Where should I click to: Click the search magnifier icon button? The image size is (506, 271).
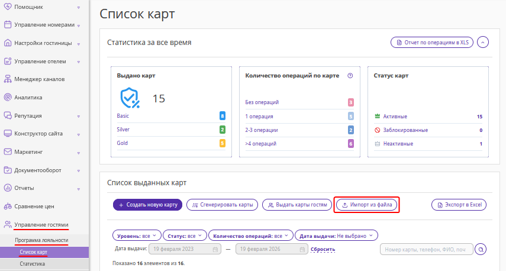(x=481, y=250)
